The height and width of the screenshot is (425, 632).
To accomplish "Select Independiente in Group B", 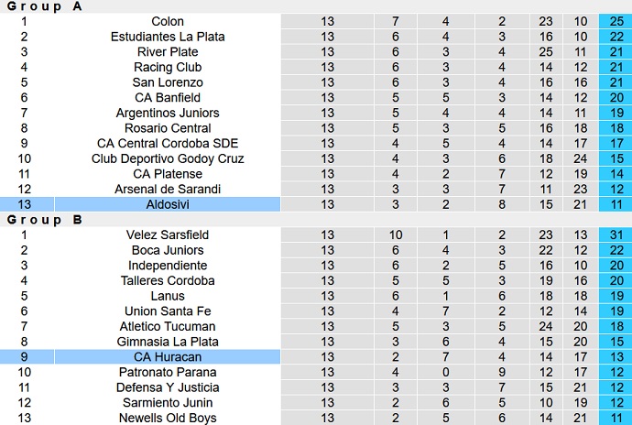I will pos(168,266).
